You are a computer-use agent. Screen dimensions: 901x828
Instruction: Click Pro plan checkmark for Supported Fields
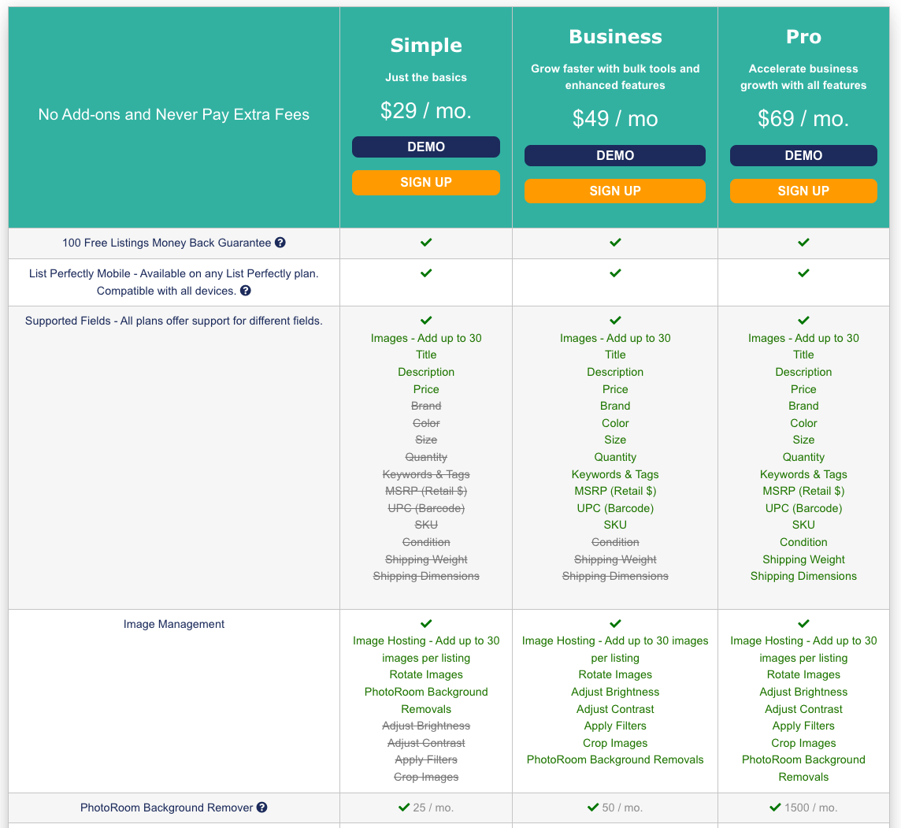pyautogui.click(x=803, y=321)
